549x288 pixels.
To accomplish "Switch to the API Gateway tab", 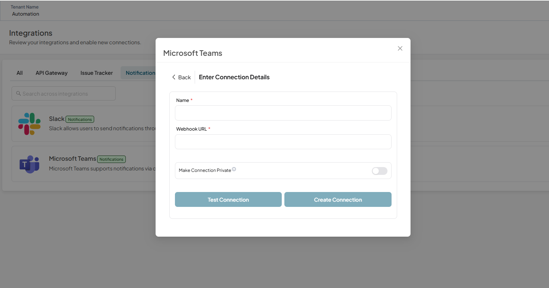I will pyautogui.click(x=52, y=73).
